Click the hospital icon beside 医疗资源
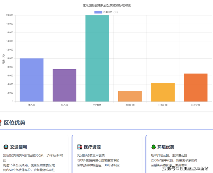 [80, 147]
